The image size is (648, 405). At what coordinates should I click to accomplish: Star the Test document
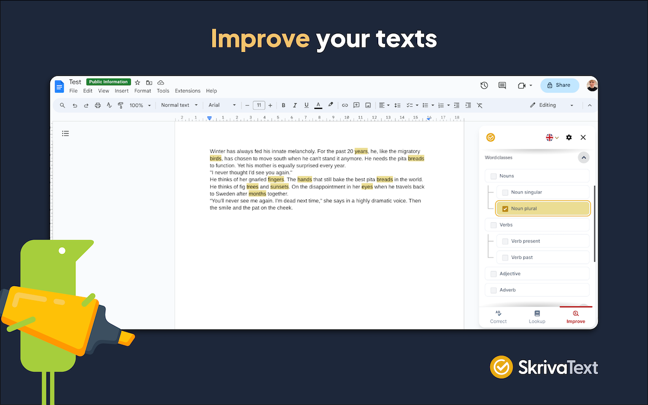tap(137, 83)
